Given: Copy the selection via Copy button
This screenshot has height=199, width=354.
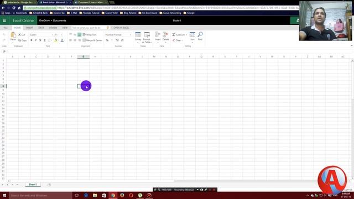Looking at the screenshot, I should [x=22, y=40].
